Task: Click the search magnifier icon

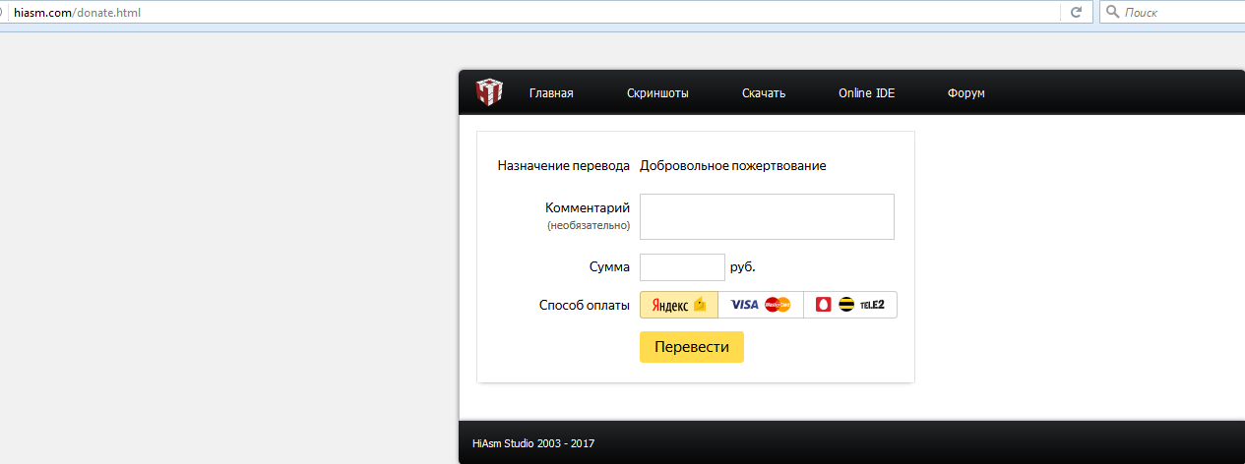Action: point(1113,13)
